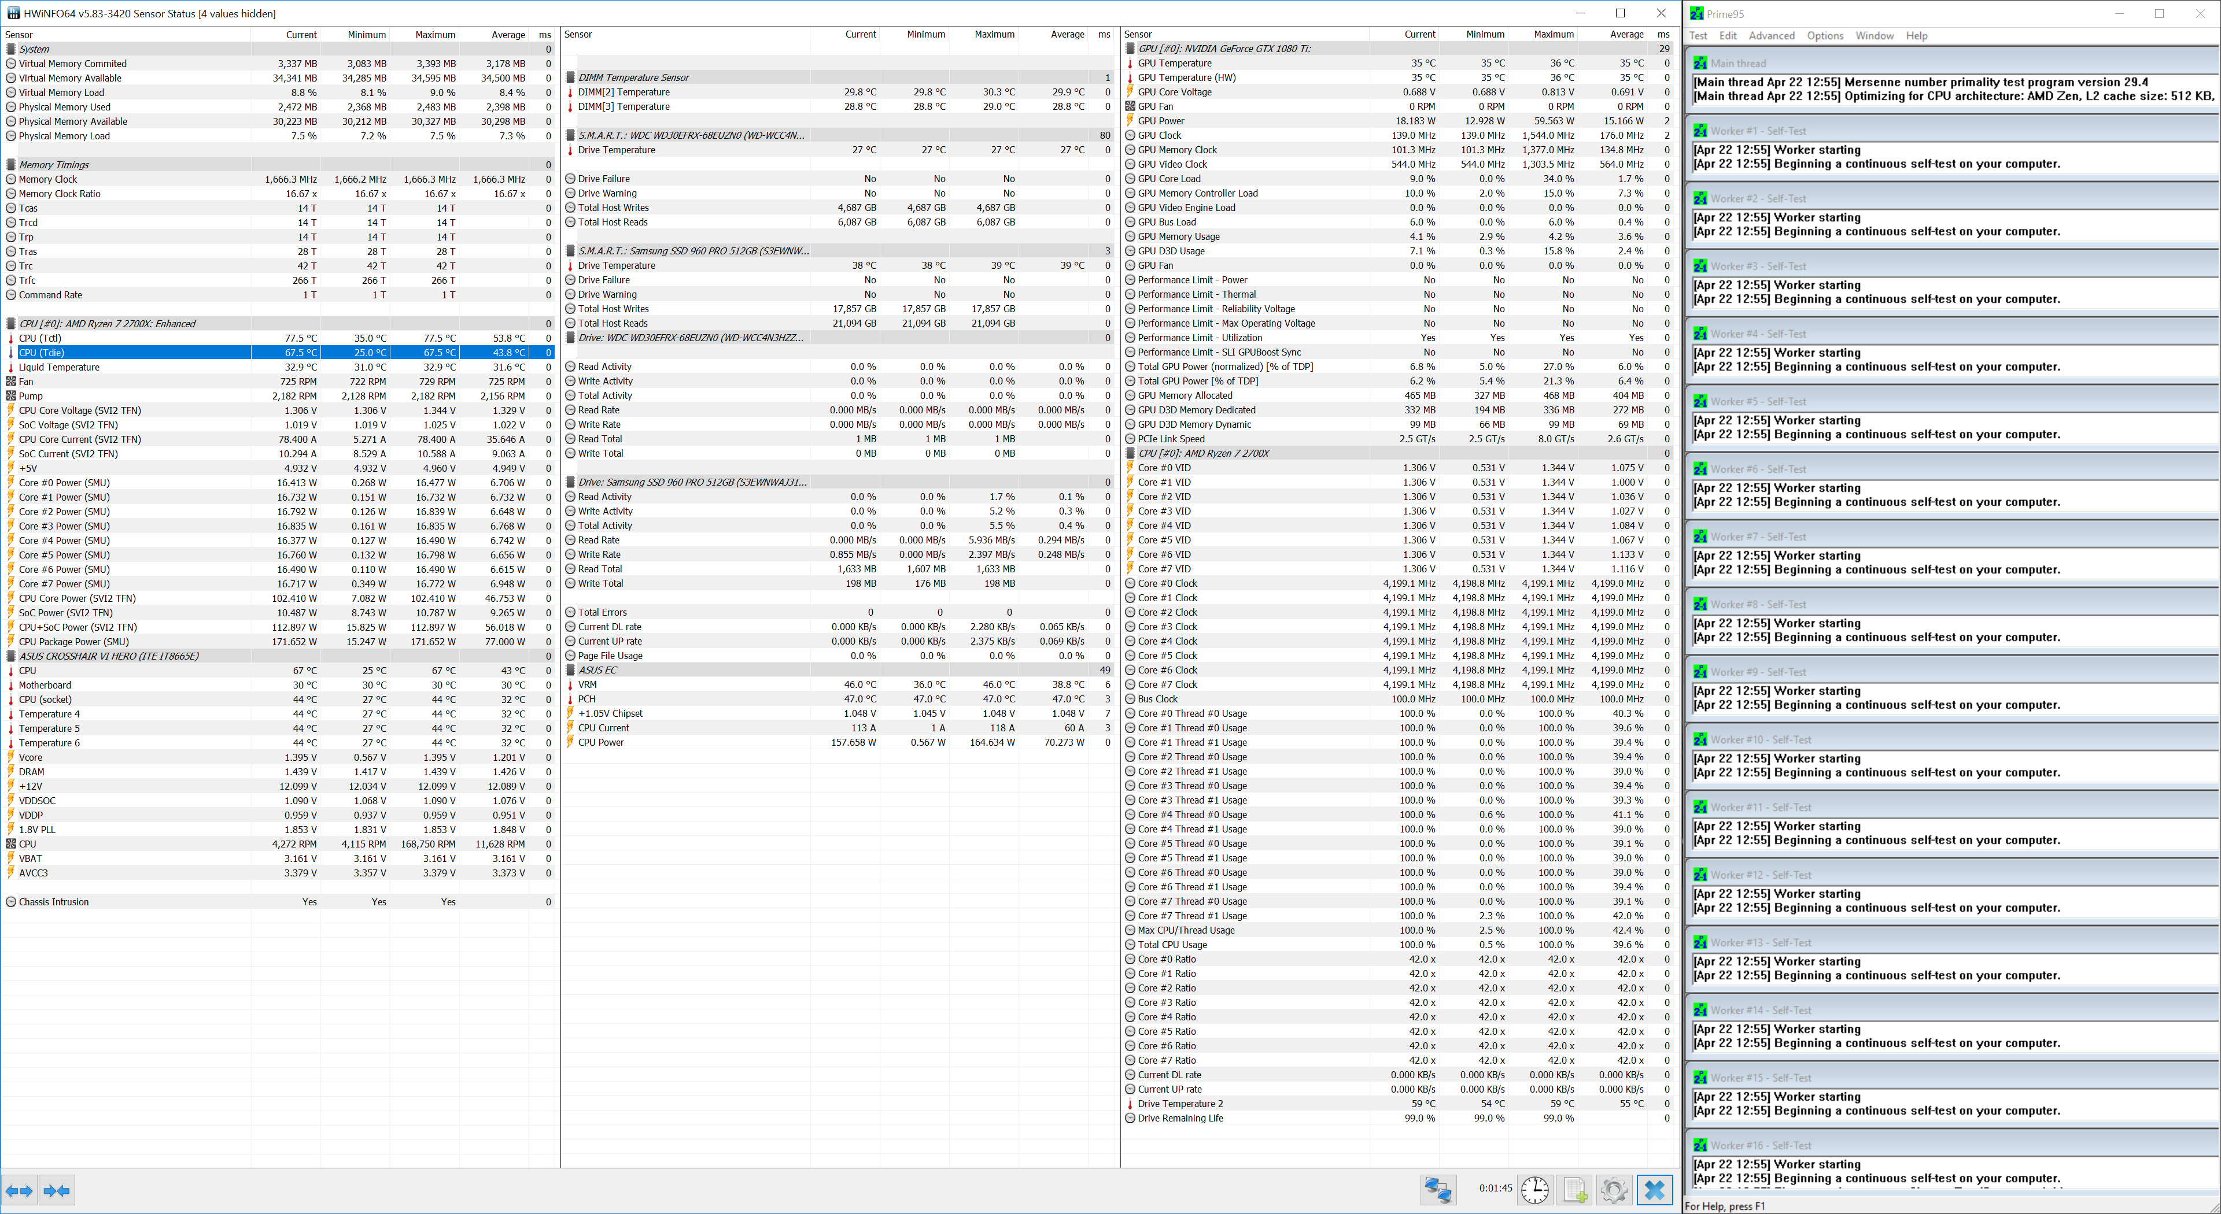Open the Advanced menu in Prime95
The height and width of the screenshot is (1214, 2221).
[x=1771, y=35]
